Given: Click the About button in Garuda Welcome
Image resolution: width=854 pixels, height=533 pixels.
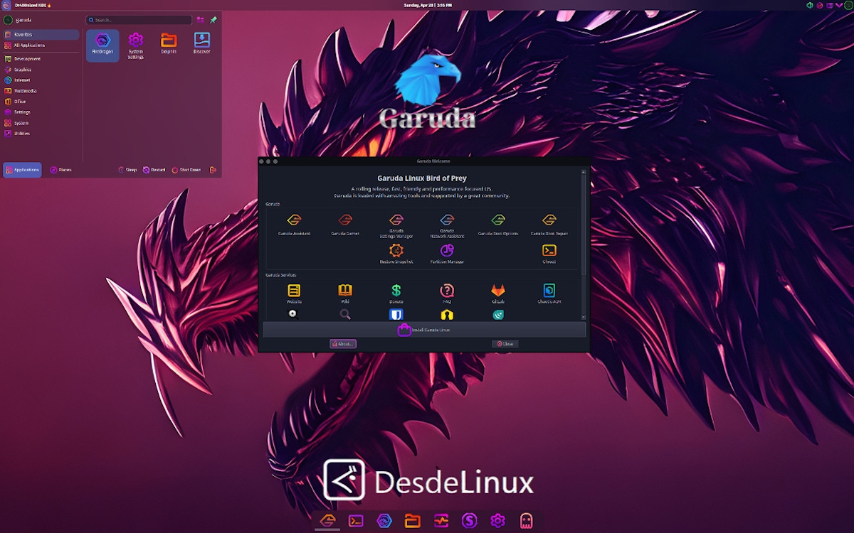Looking at the screenshot, I should point(342,344).
